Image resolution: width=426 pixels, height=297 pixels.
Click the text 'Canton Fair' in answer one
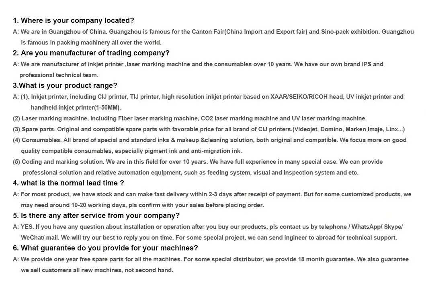[x=208, y=32]
